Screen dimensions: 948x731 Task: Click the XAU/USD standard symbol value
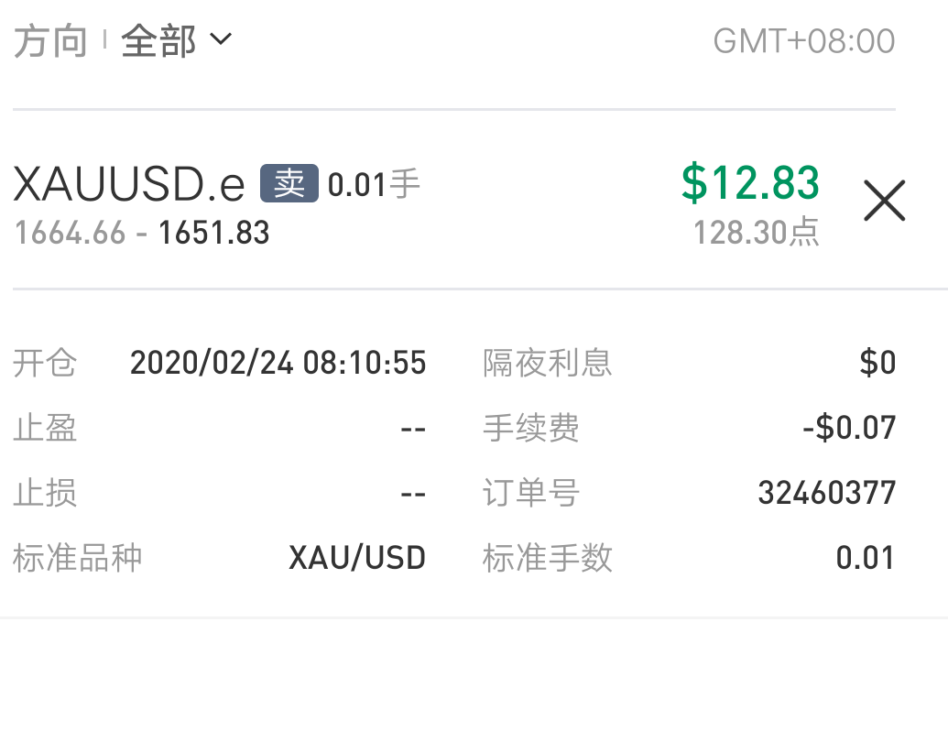coord(357,558)
